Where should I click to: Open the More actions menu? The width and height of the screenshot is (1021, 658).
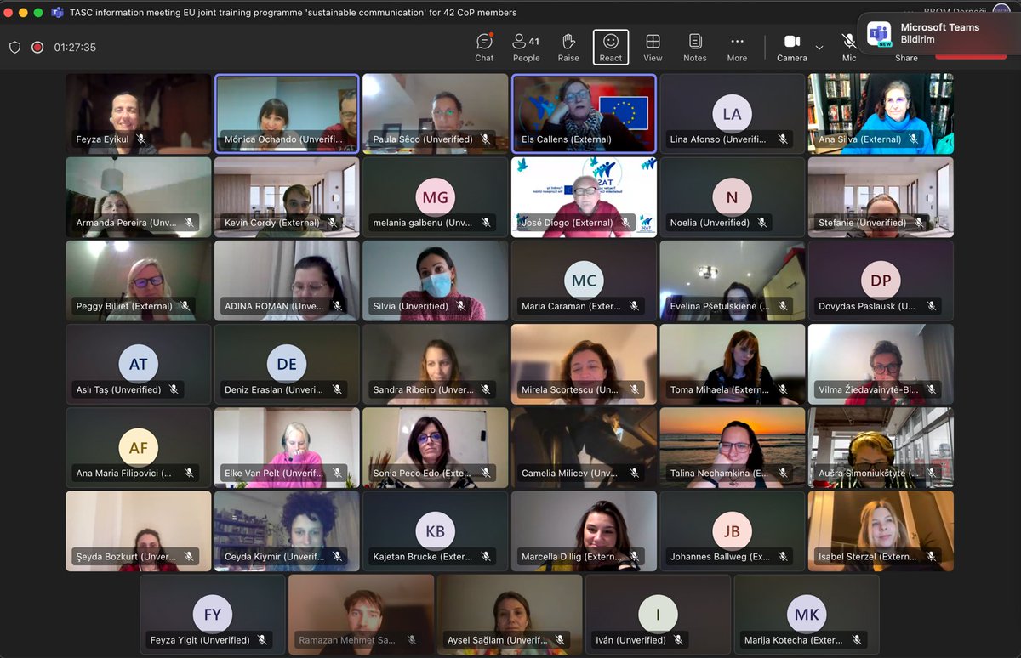click(x=737, y=48)
